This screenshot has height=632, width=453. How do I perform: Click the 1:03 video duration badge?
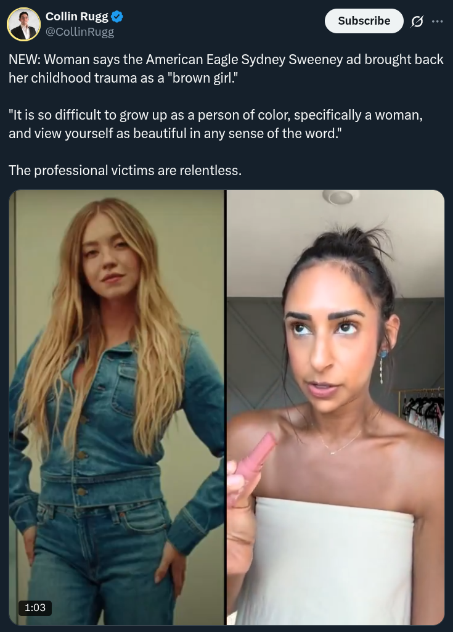[x=35, y=607]
